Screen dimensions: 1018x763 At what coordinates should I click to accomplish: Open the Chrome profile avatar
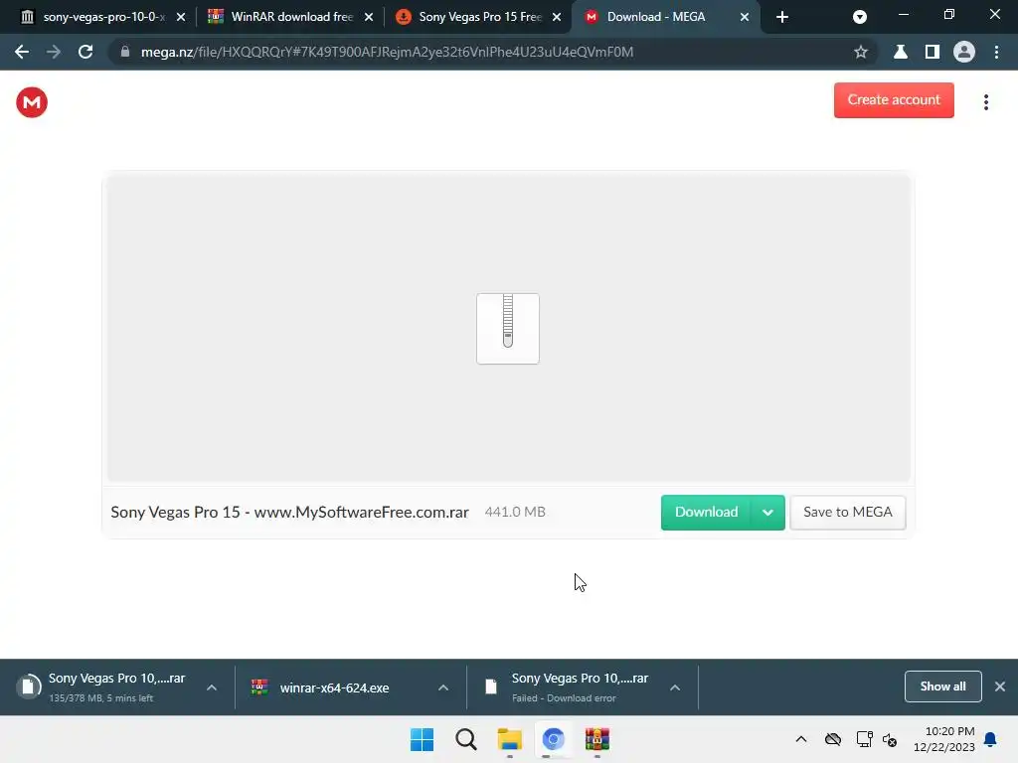coord(964,52)
